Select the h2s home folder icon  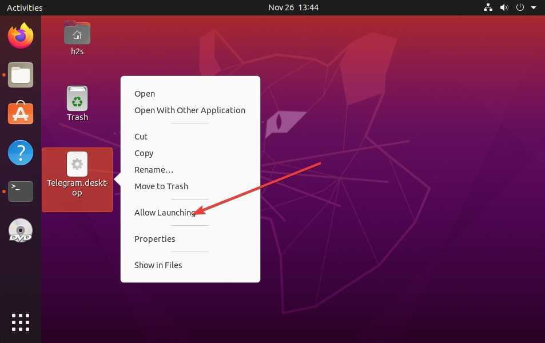pyautogui.click(x=77, y=33)
